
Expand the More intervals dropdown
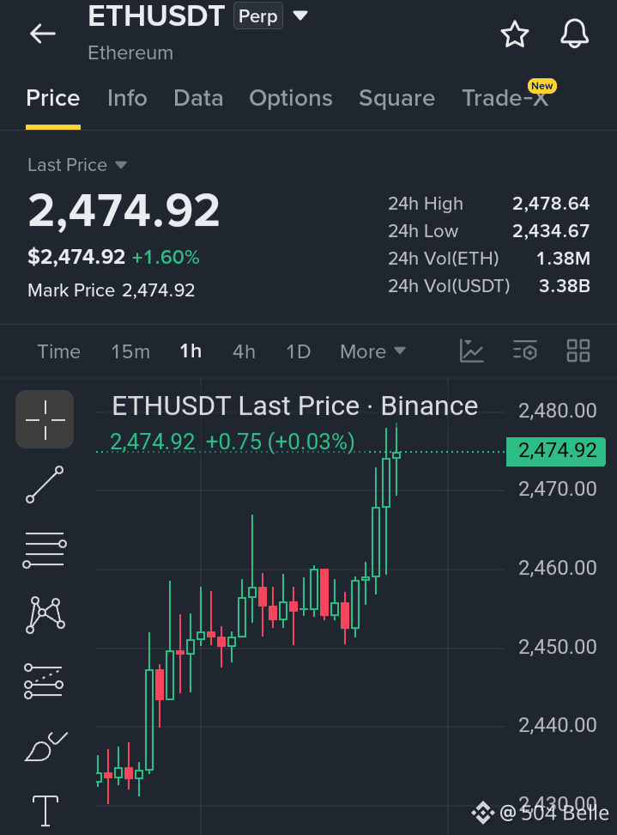372,351
